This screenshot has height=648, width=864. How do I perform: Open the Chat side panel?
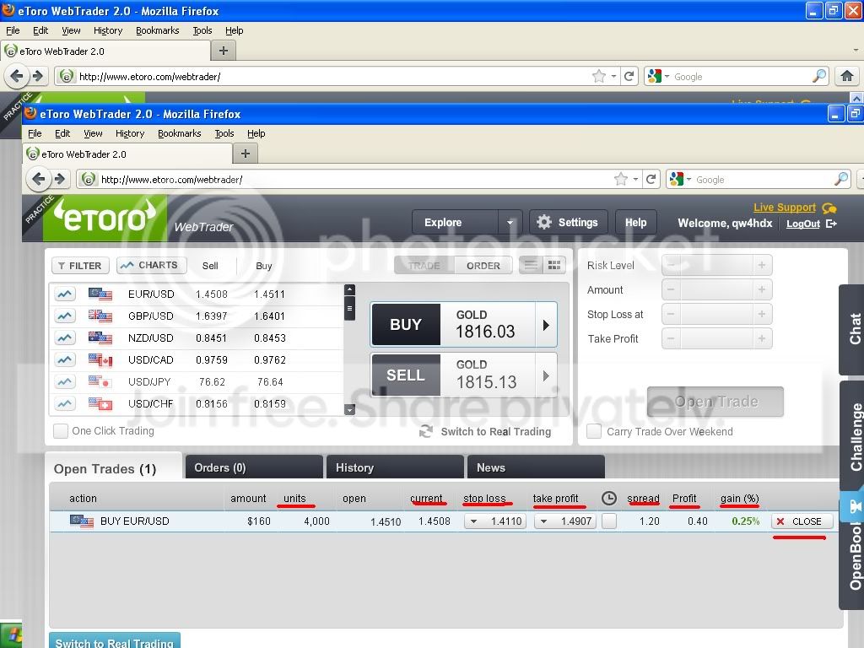[852, 330]
